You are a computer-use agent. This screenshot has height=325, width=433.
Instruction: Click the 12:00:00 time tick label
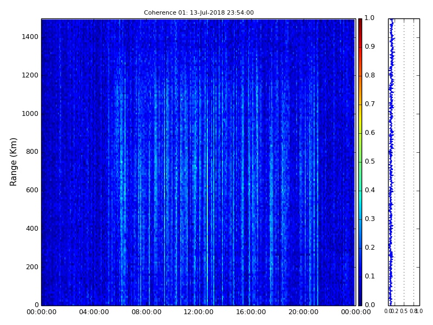pos(199,312)
